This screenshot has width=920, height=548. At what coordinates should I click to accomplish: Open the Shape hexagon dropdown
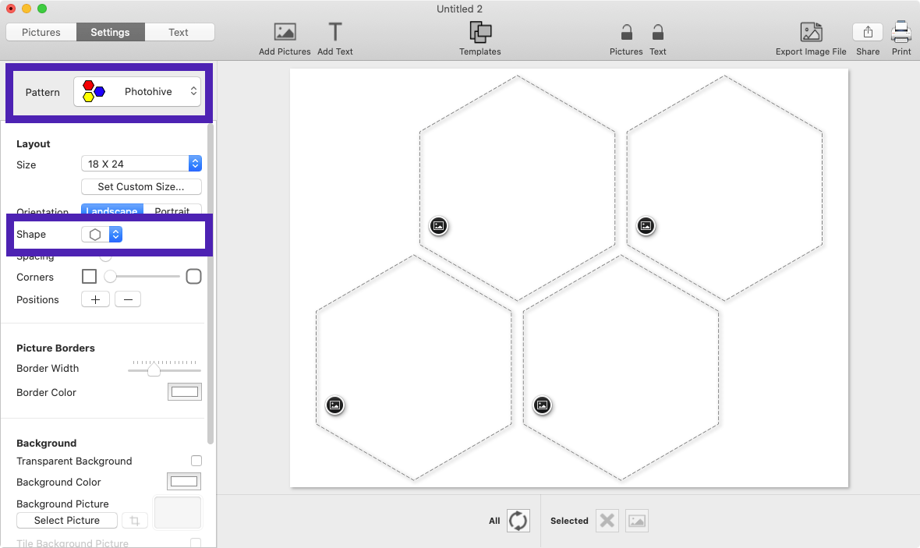pos(102,235)
